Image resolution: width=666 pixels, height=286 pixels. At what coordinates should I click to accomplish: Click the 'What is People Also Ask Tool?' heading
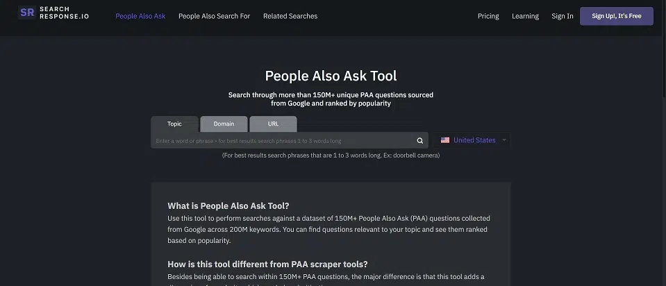[x=228, y=205]
